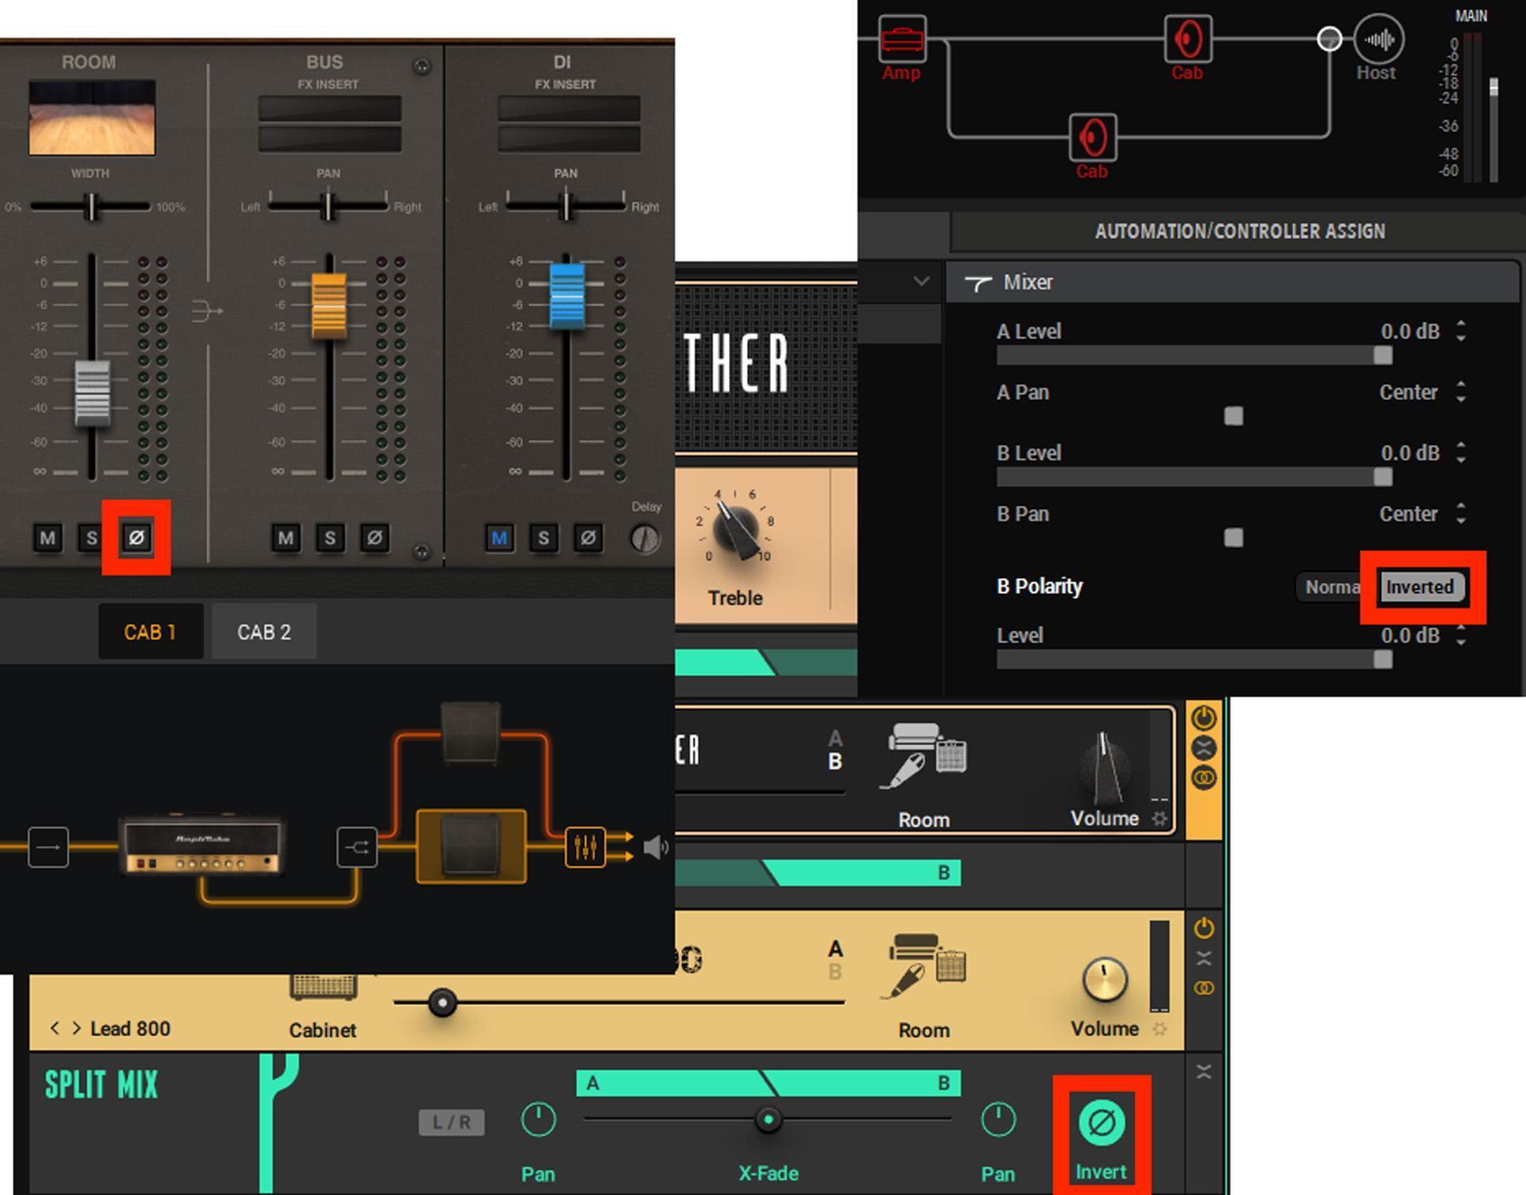The height and width of the screenshot is (1195, 1526).
Task: Click the Amp icon in the signal chain
Action: coord(901,37)
